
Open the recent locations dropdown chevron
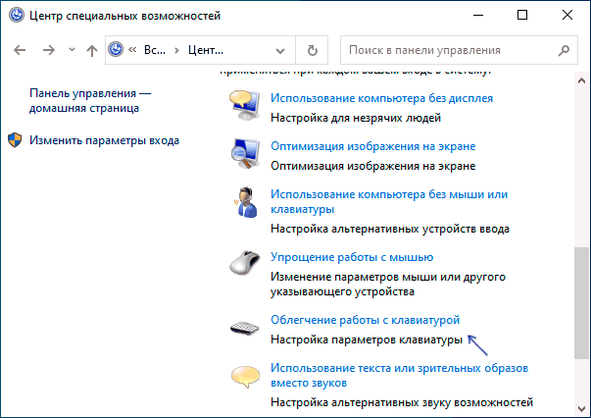point(72,49)
